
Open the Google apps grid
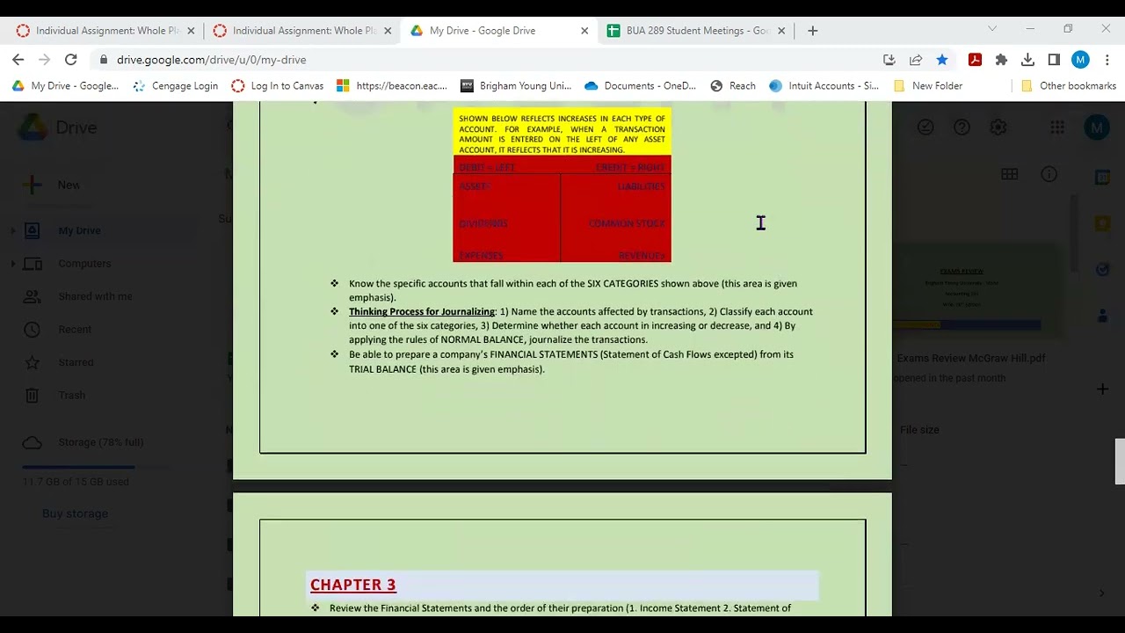pos(1057,127)
